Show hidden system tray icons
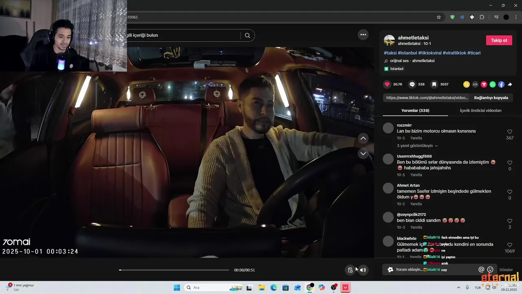This screenshot has height=294, width=522. tap(458, 287)
